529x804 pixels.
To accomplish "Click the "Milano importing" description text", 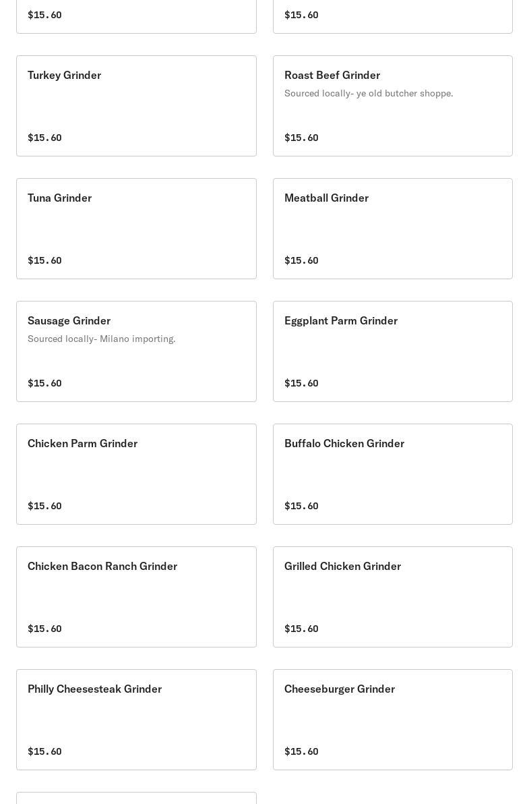I will click(102, 339).
